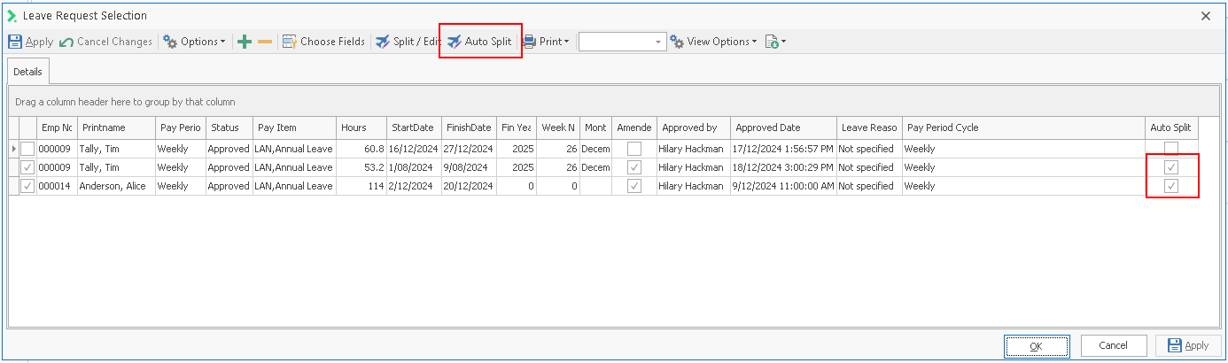1228x363 pixels.
Task: Untick the selection checkbox for the Anderson, Alice row
Action: [28, 186]
